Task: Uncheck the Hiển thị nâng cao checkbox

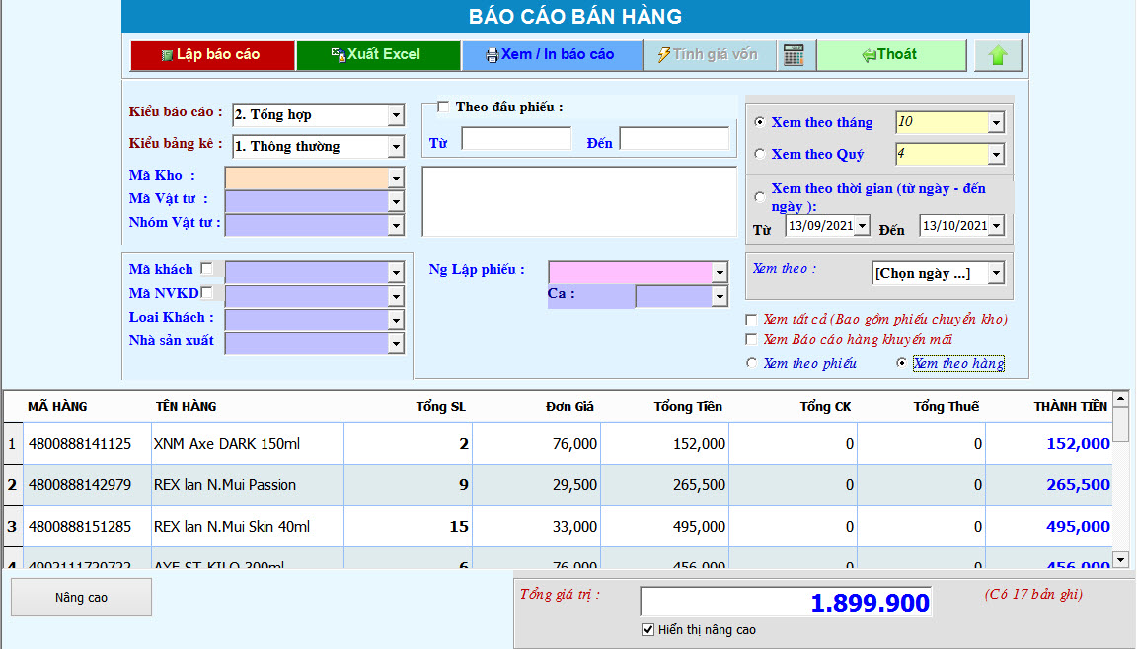Action: 646,628
